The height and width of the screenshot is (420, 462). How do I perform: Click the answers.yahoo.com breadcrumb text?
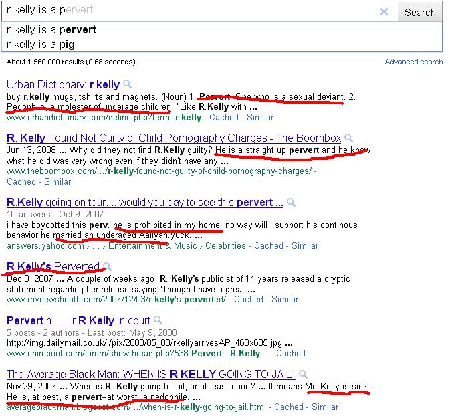[x=45, y=246]
